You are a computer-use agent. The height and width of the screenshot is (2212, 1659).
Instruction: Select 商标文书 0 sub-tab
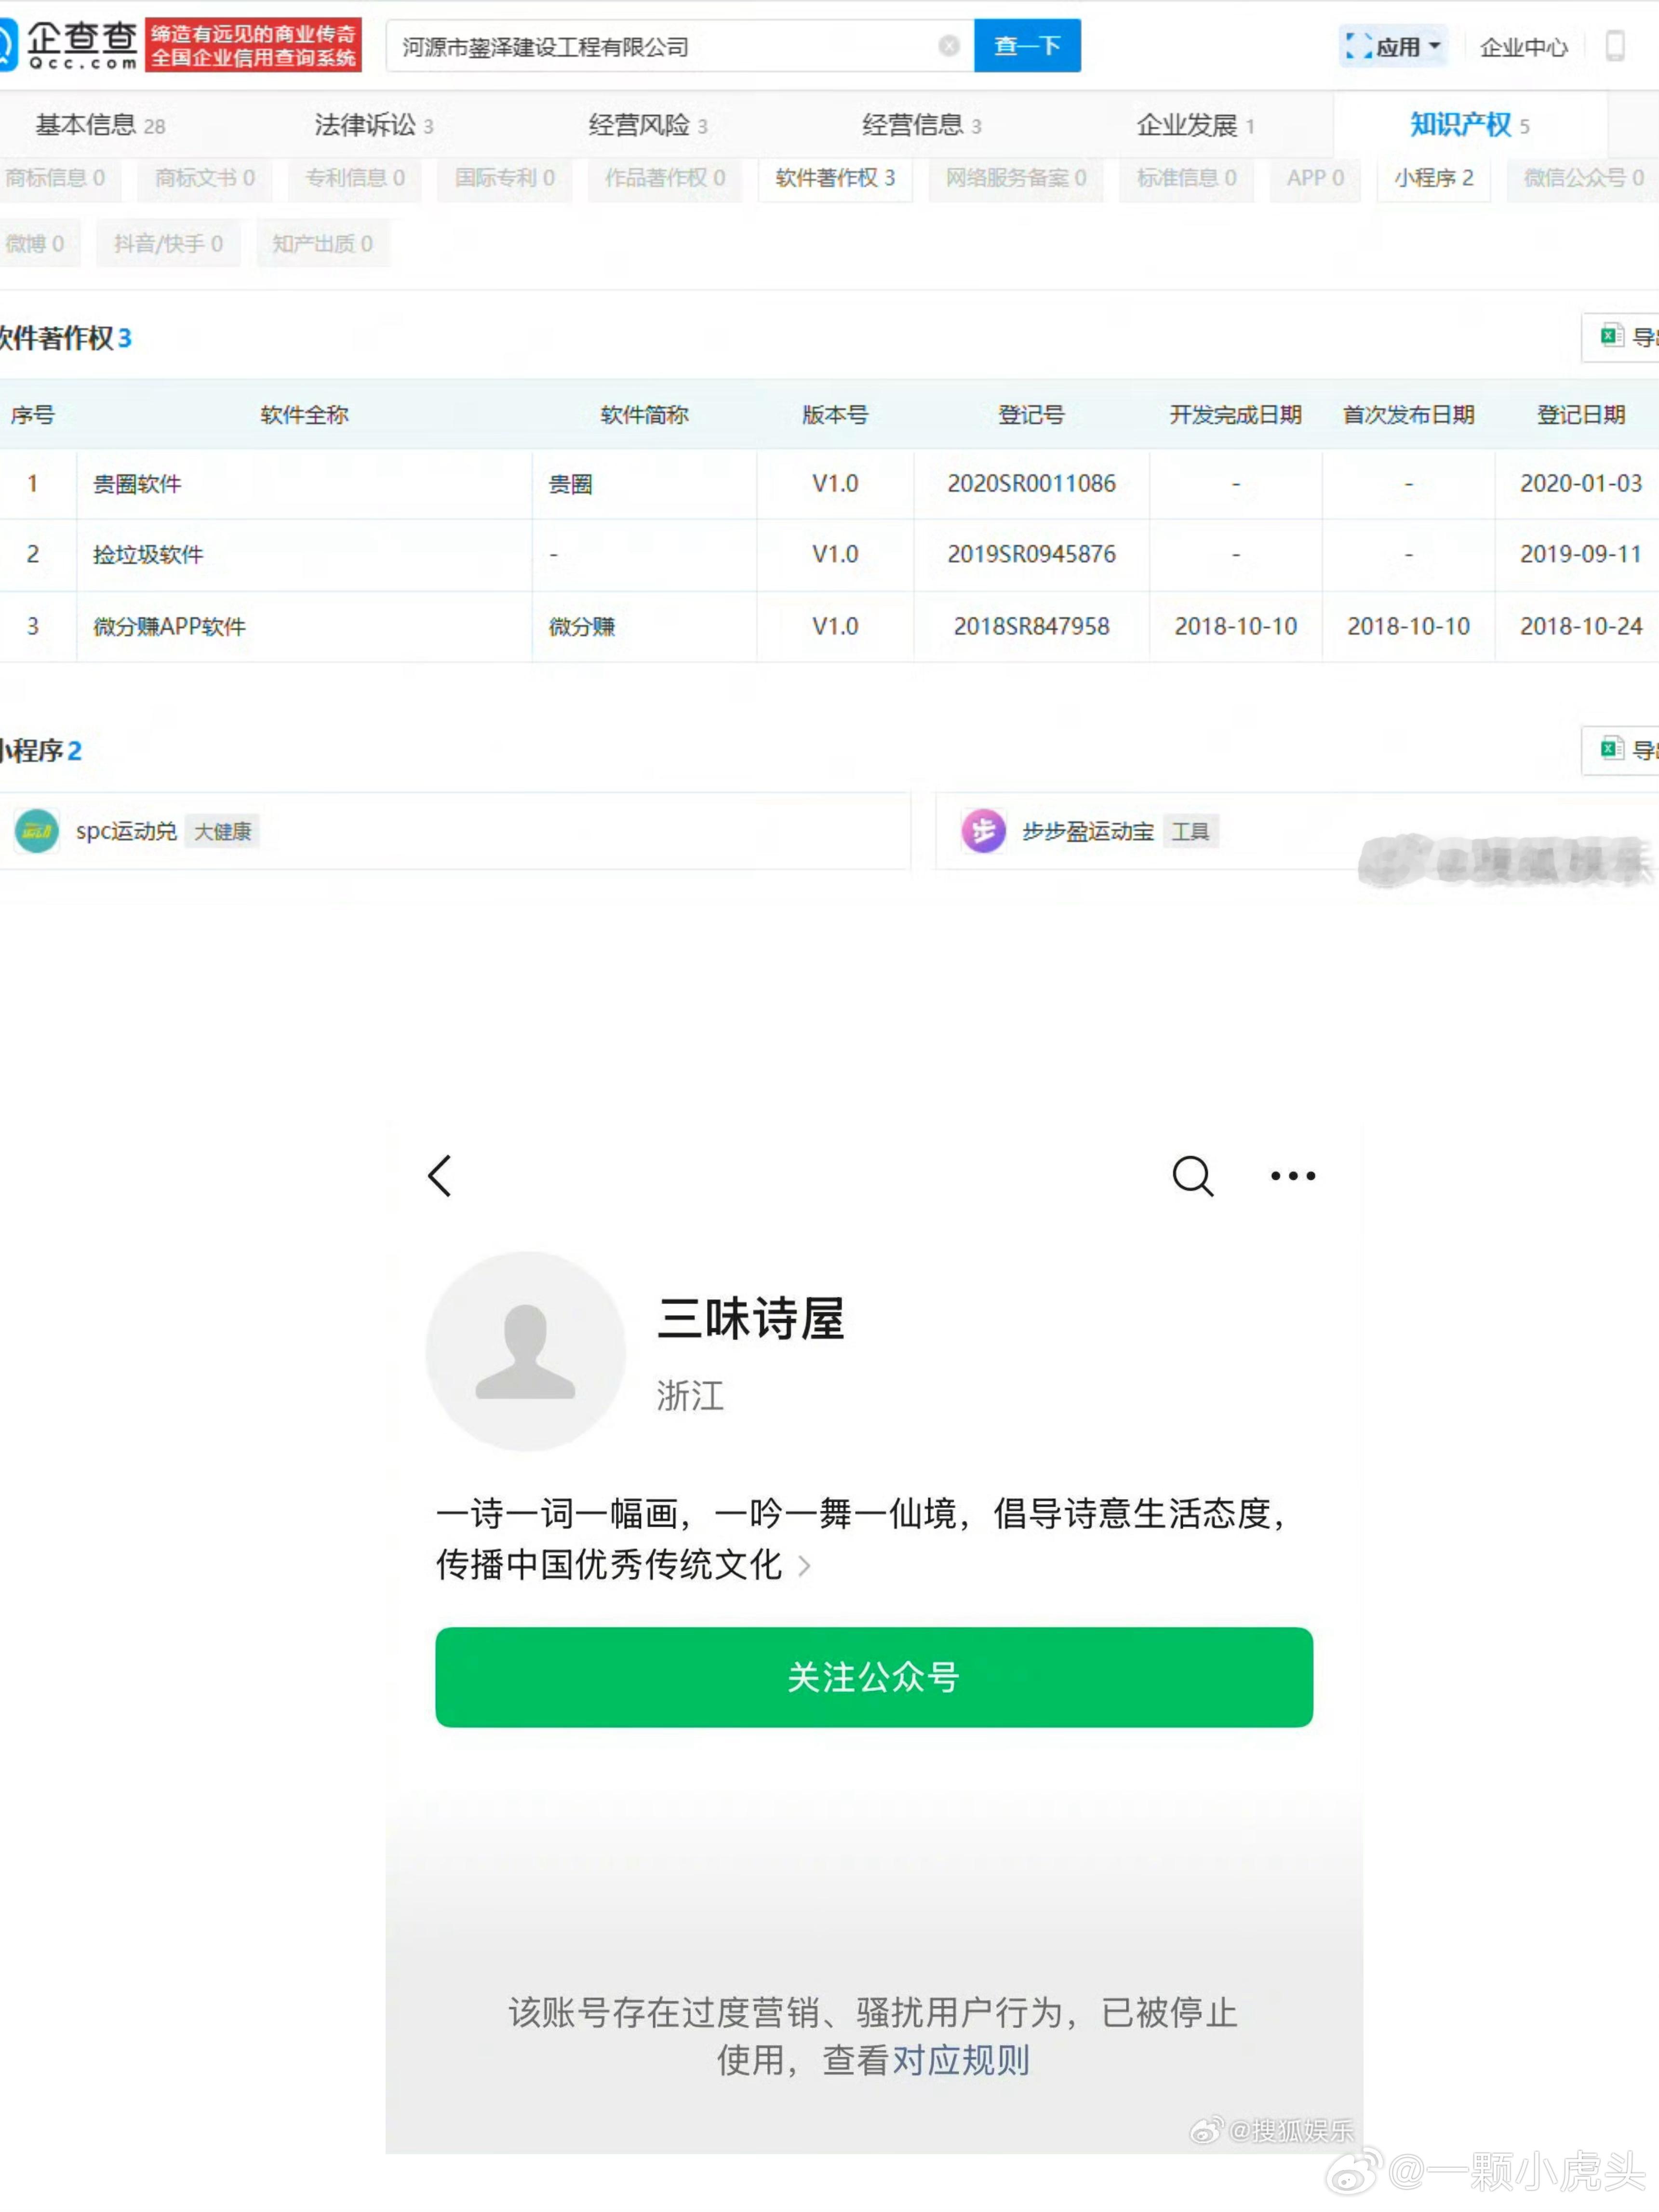(x=205, y=179)
